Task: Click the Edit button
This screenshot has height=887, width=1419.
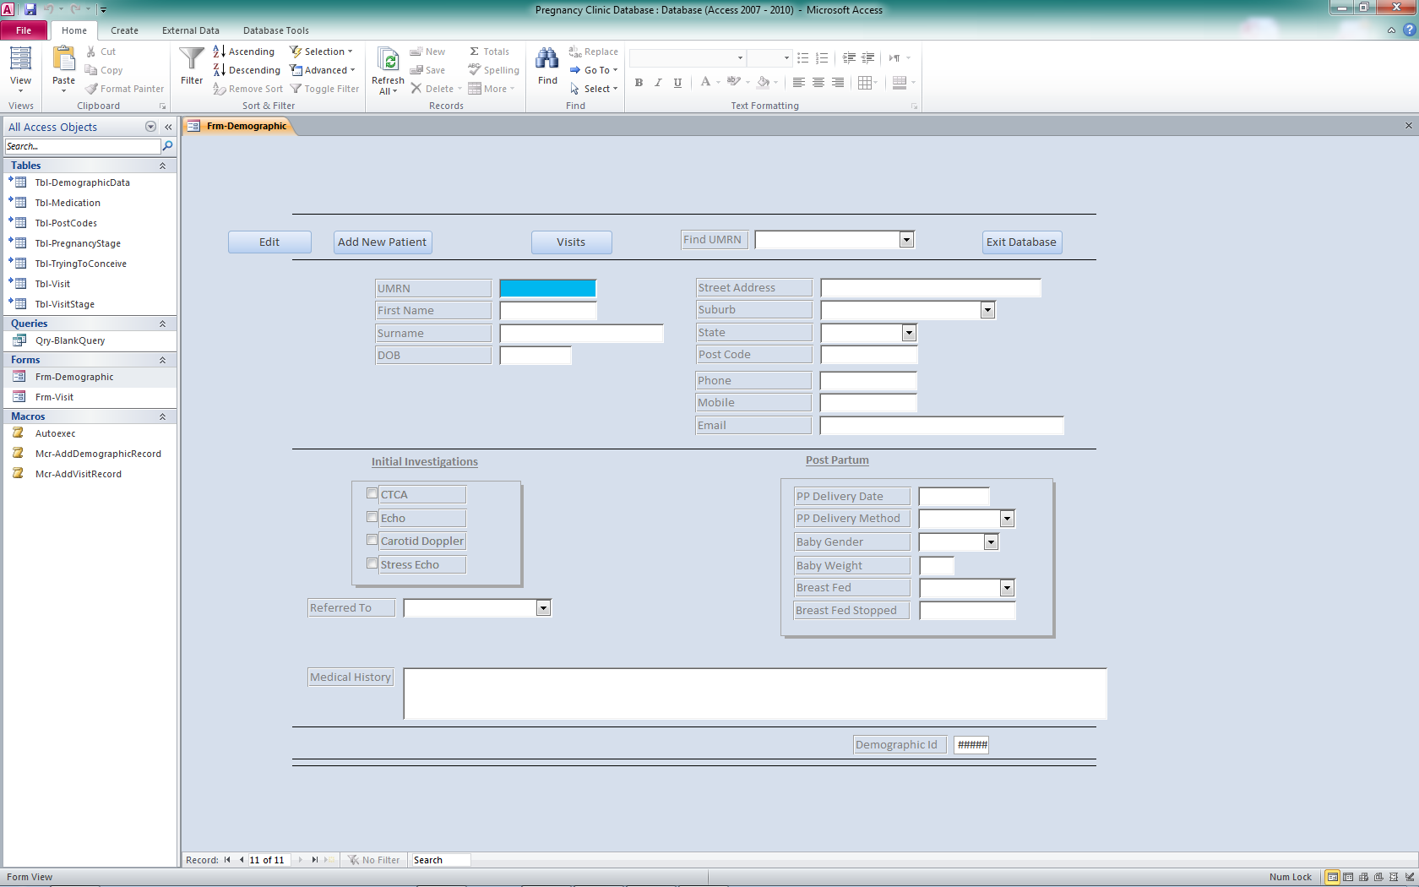Action: (269, 242)
